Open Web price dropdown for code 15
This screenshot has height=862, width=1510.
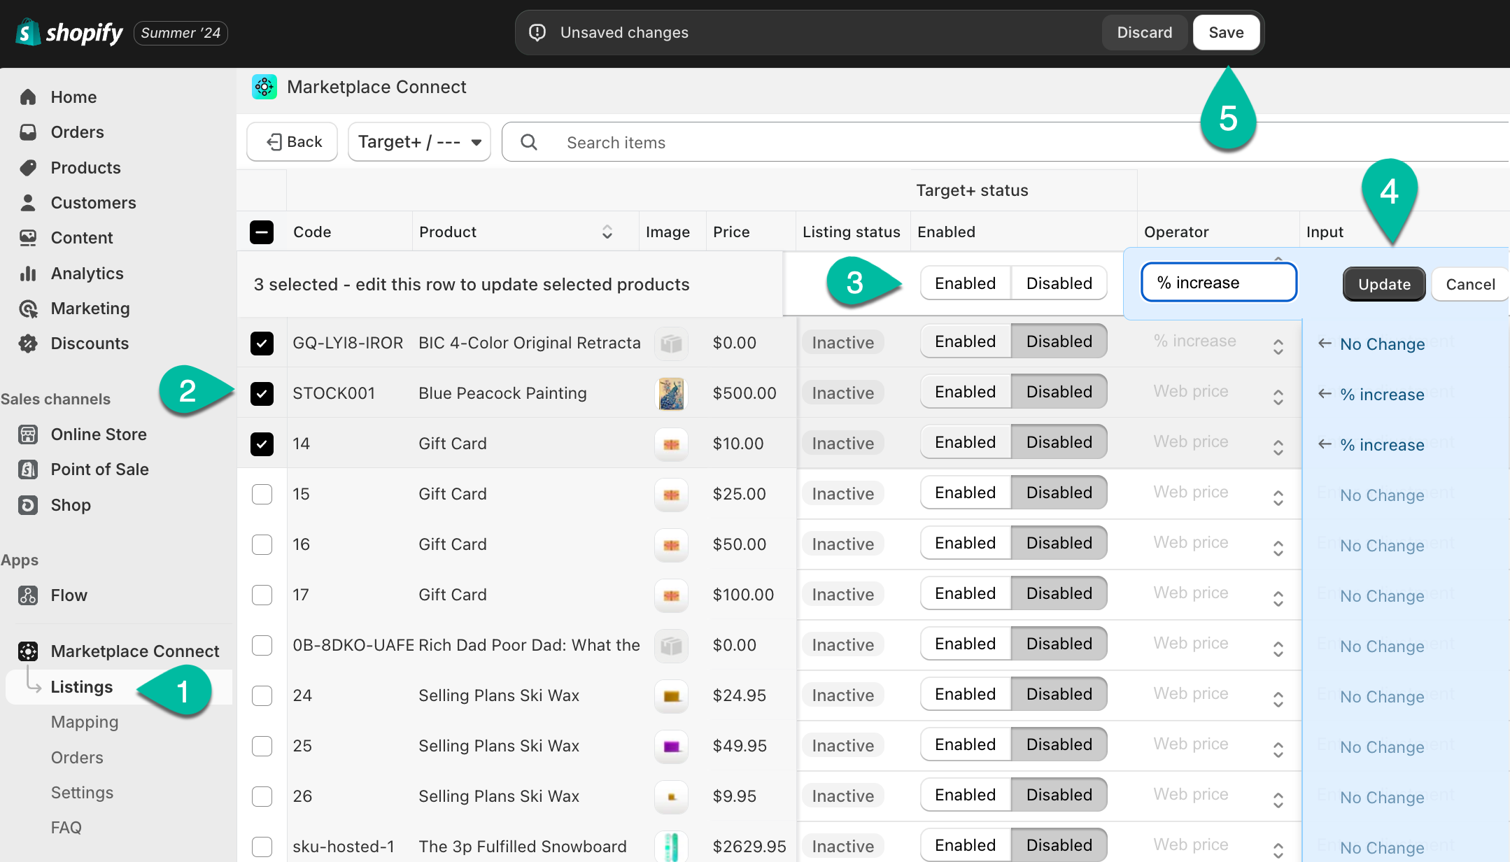[1218, 493]
